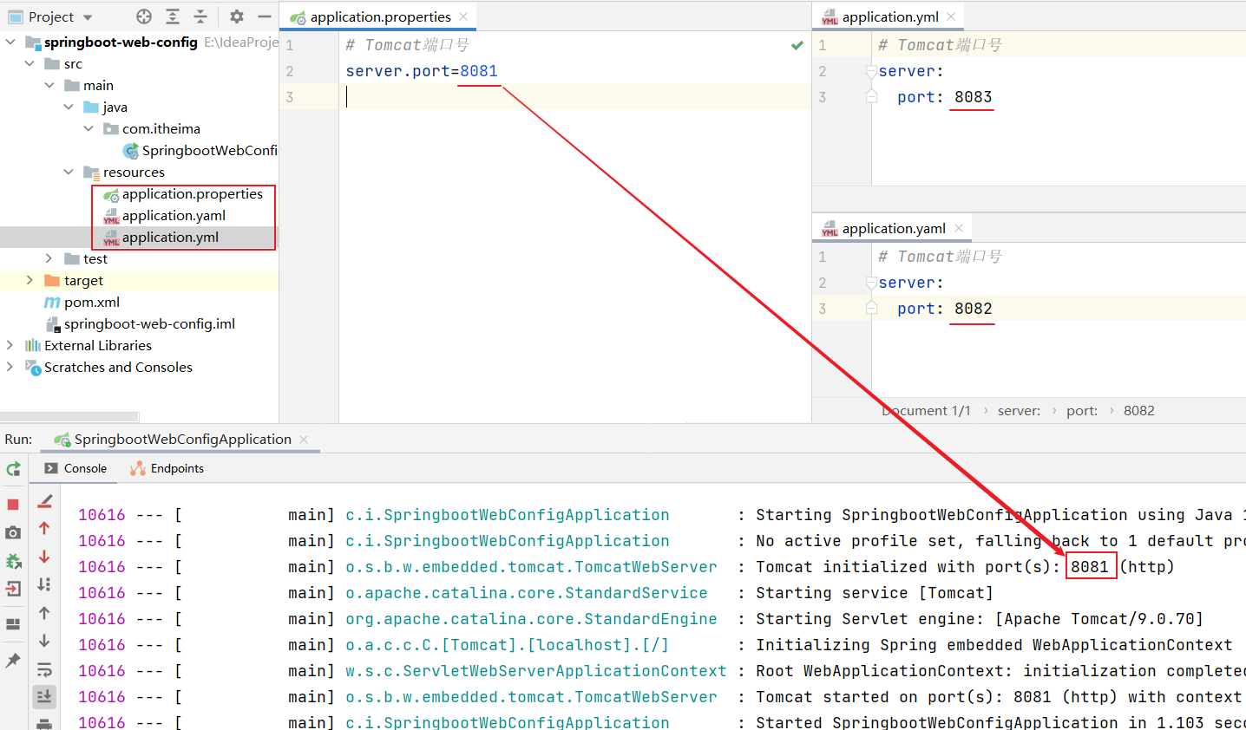
Task: Select opened file using the crosshair locate icon
Action: (x=144, y=16)
